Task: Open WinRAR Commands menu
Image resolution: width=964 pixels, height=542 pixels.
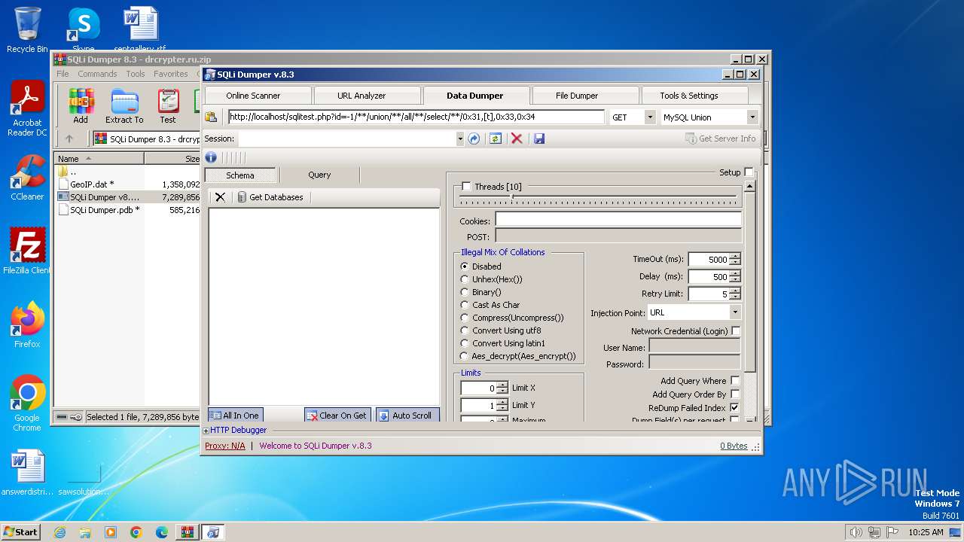Action: (x=97, y=74)
